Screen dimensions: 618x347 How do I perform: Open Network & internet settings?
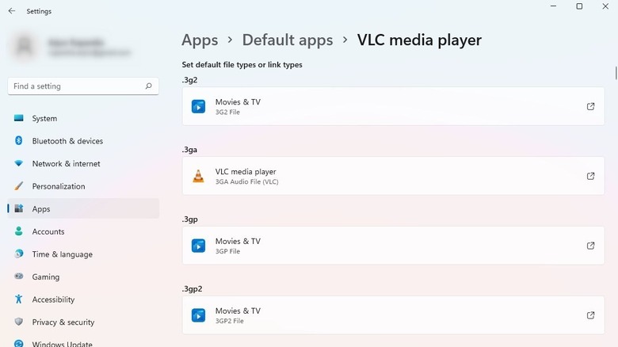click(x=67, y=164)
